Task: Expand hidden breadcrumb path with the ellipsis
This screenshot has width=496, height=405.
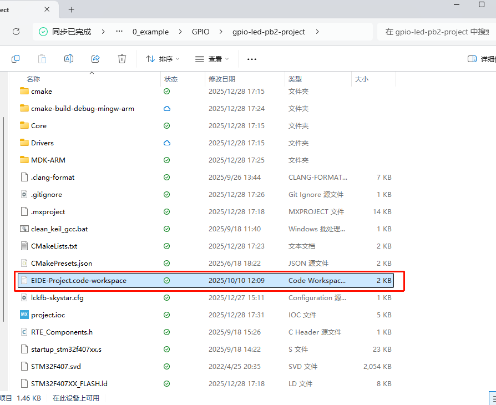Action: (x=119, y=32)
